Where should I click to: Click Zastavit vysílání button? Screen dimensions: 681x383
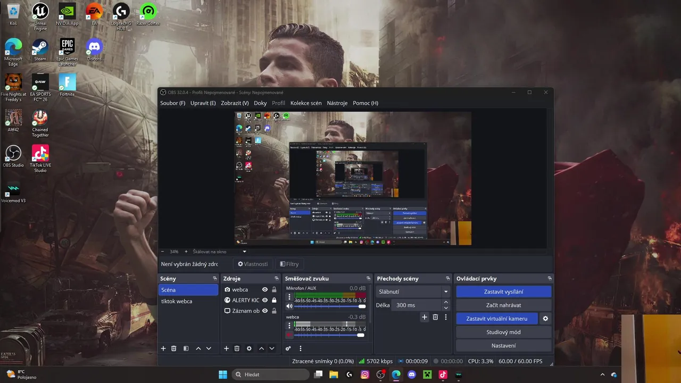click(x=503, y=292)
